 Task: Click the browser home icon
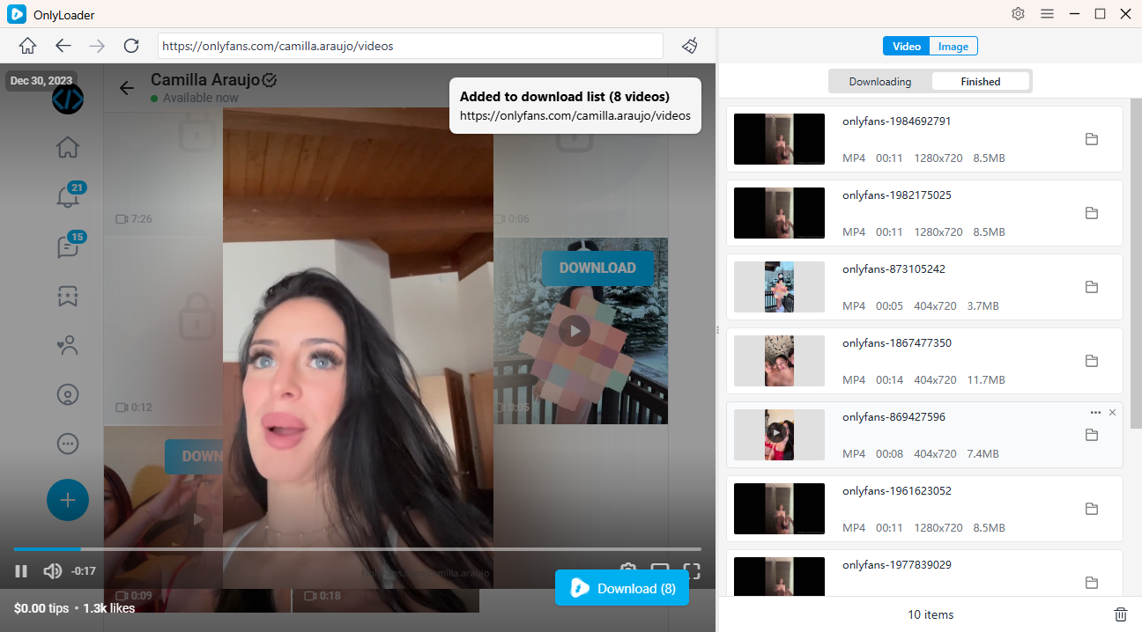click(28, 46)
